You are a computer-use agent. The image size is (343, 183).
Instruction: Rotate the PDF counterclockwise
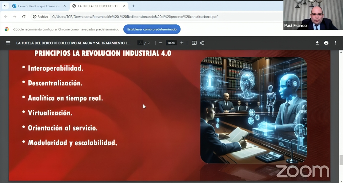[202, 43]
